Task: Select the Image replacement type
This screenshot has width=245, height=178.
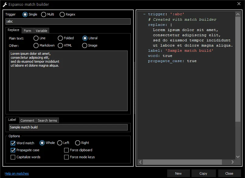Action: [x=85, y=45]
